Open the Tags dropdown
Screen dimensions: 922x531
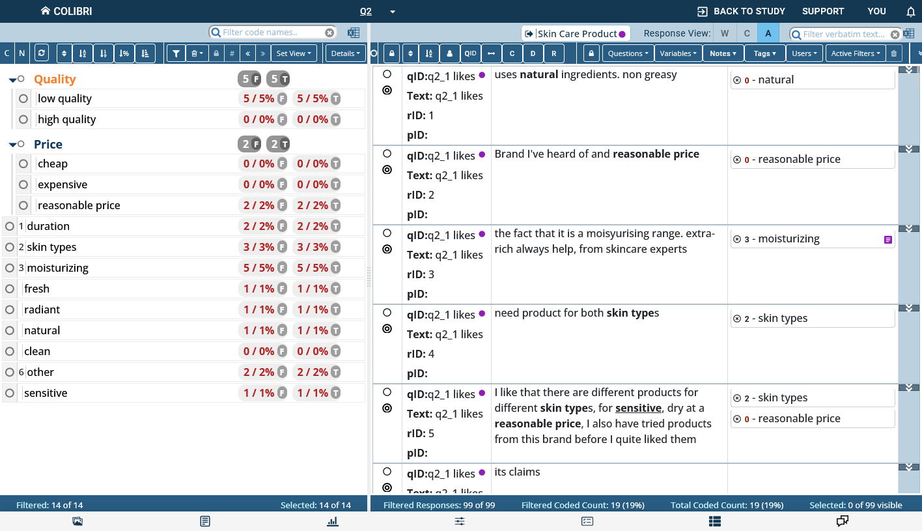tap(765, 53)
